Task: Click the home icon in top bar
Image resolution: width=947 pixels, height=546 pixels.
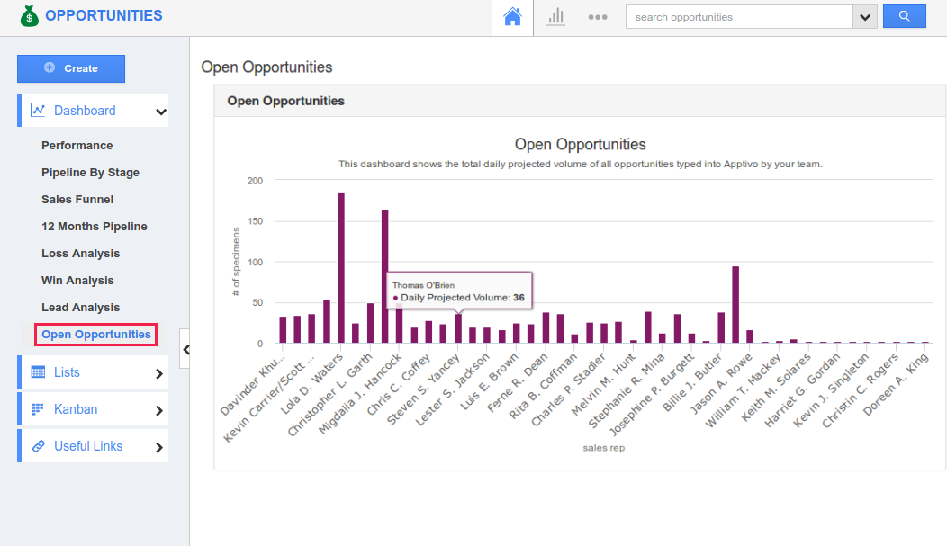Action: pyautogui.click(x=512, y=17)
